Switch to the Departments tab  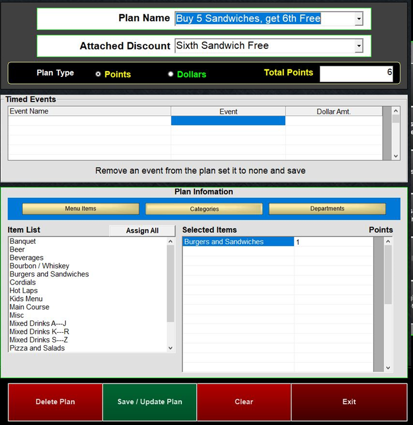pyautogui.click(x=327, y=209)
